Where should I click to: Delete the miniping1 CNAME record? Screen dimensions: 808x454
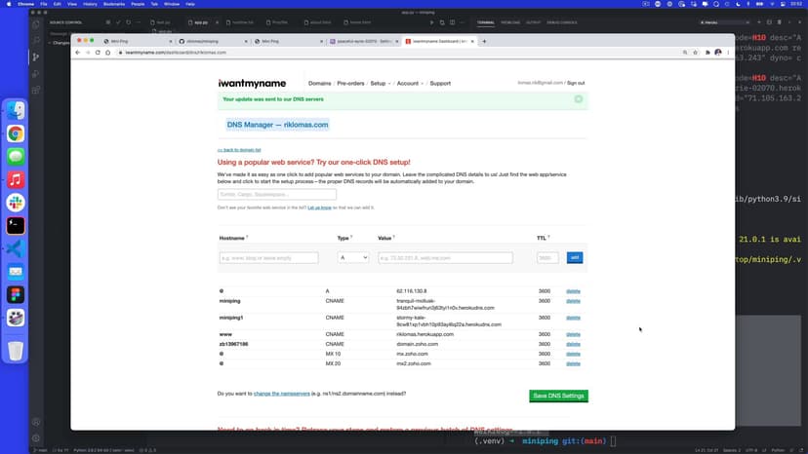pos(573,319)
